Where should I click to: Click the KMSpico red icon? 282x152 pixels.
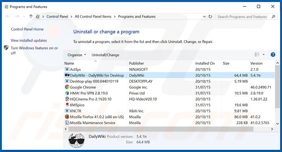67,105
